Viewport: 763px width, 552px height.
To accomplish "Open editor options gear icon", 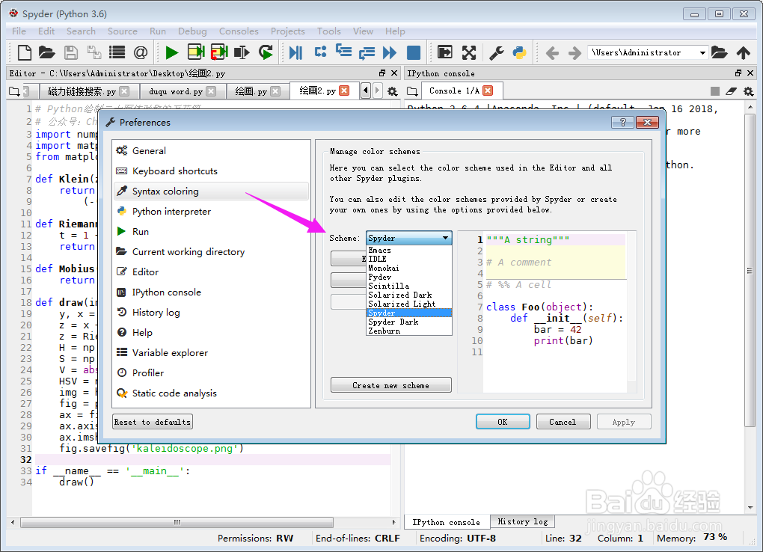I will [392, 91].
